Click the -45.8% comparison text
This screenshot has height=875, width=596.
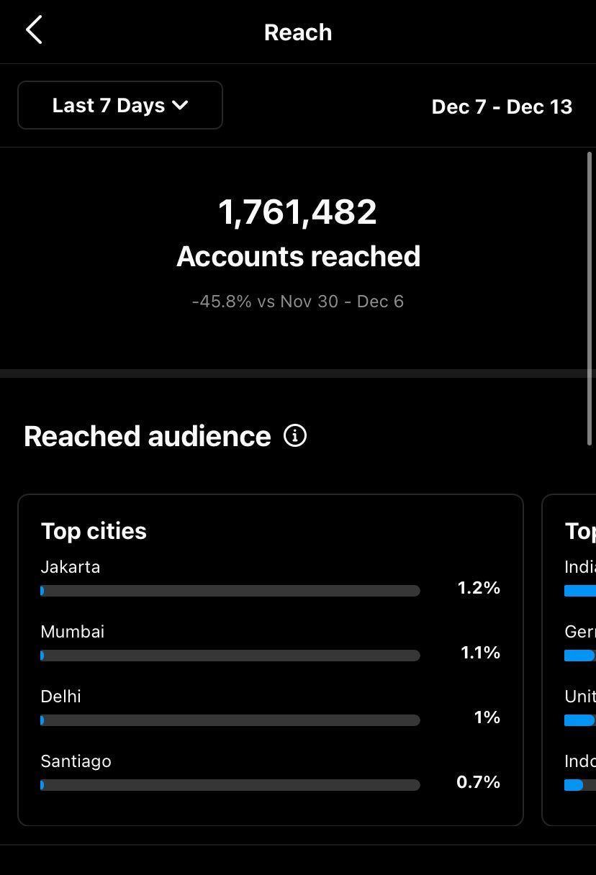click(297, 301)
